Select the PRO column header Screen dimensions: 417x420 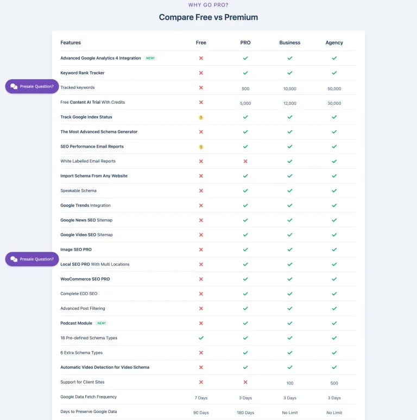(245, 42)
